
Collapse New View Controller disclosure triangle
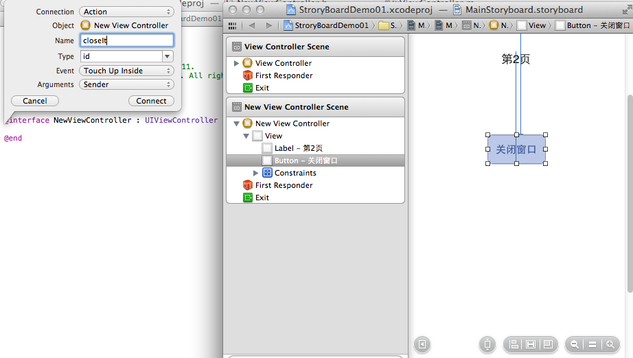tap(237, 123)
